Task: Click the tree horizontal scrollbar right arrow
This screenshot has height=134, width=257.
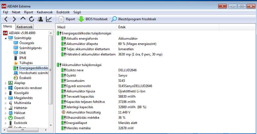Action: click(x=46, y=130)
